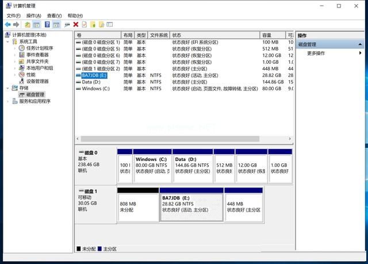Open the 查看(V) menu
Screen dimensions: 368x264
tap(54, 16)
